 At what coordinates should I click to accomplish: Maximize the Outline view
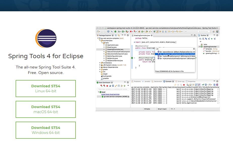point(217,35)
